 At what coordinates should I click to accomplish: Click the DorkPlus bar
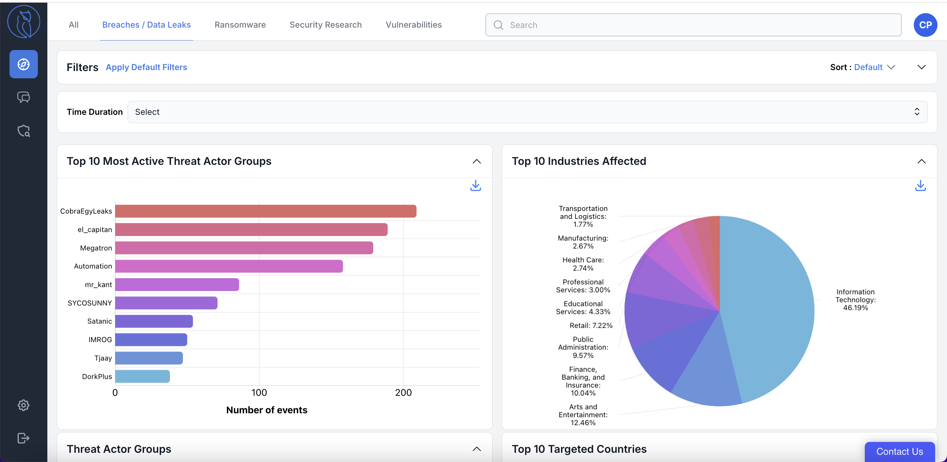[x=143, y=376]
